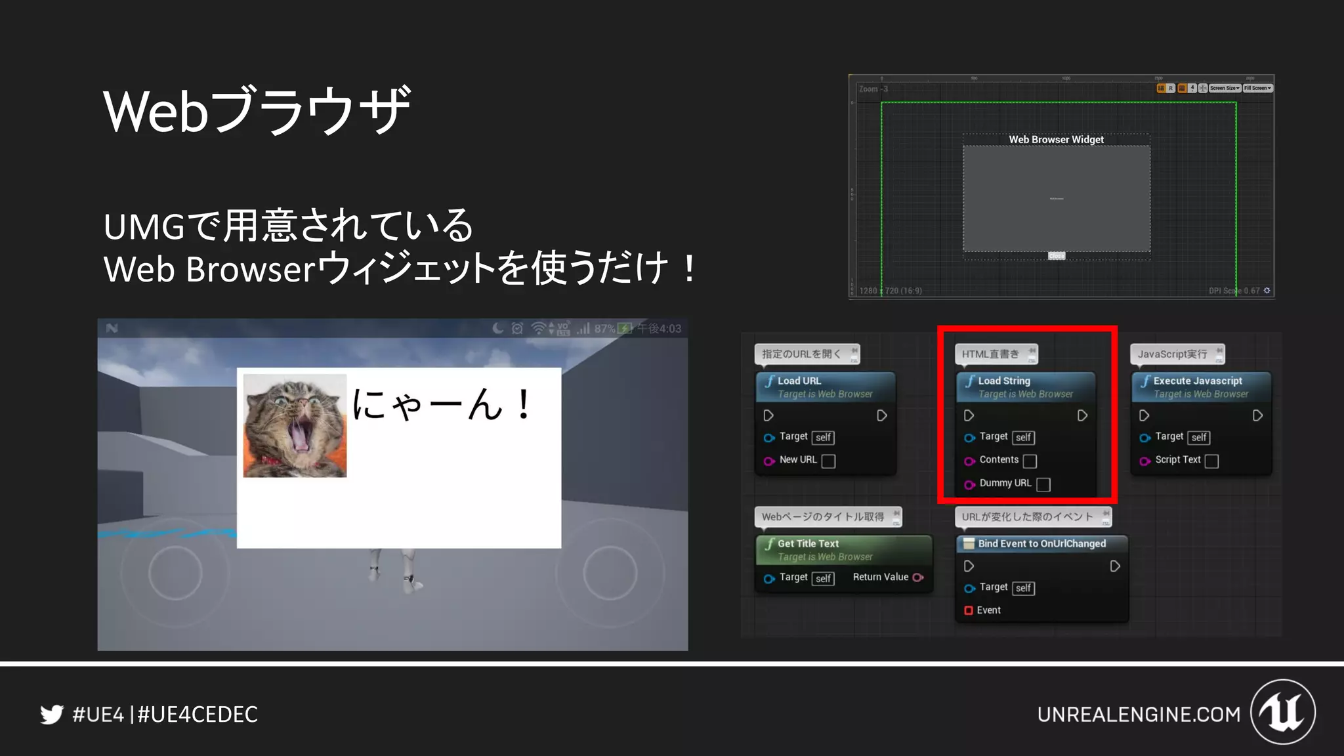Click the Script Text string pin
The width and height of the screenshot is (1344, 756).
tap(1145, 461)
